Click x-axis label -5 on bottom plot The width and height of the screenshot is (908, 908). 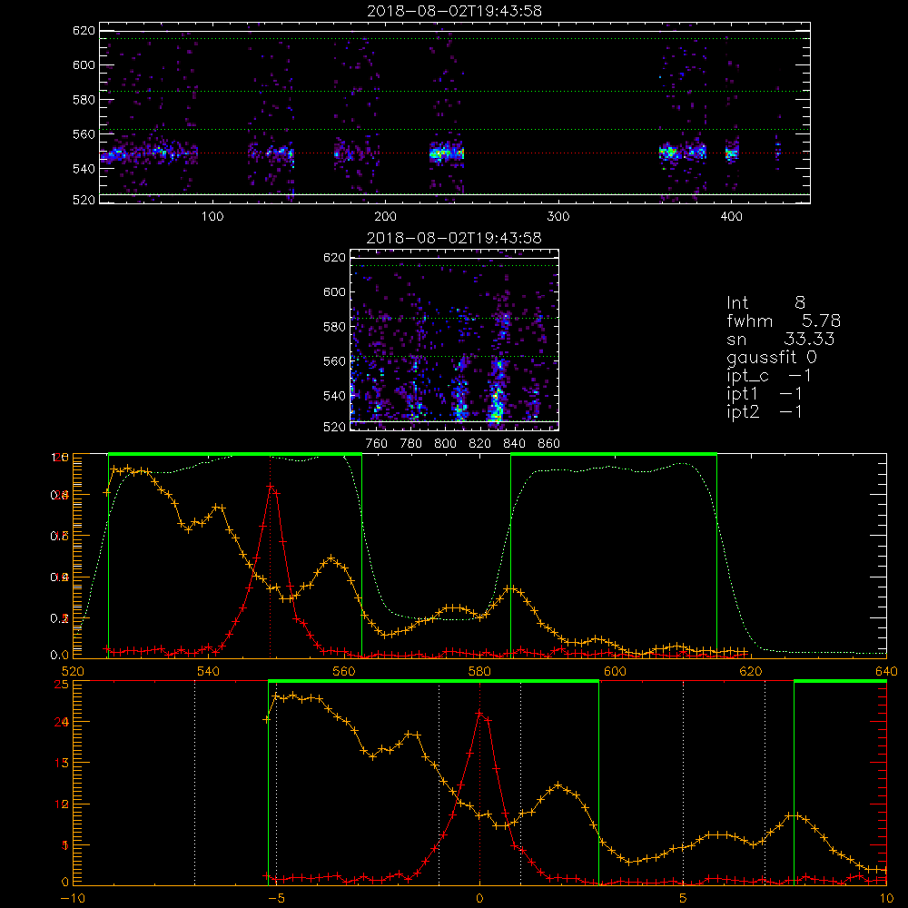click(x=276, y=898)
